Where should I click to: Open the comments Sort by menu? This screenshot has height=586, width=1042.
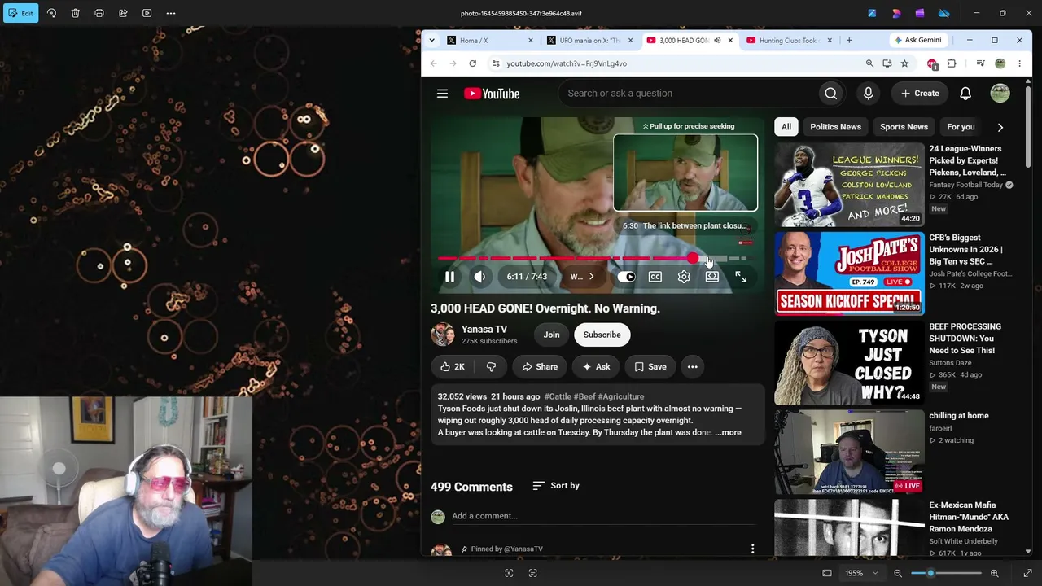(556, 486)
